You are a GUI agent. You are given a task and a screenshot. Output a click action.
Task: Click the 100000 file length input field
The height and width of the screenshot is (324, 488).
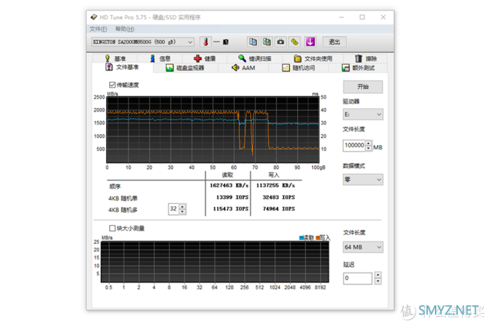click(355, 146)
